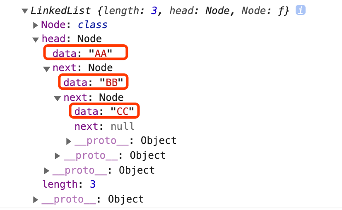
Task: Select the data "BB" property
Action: click(93, 82)
